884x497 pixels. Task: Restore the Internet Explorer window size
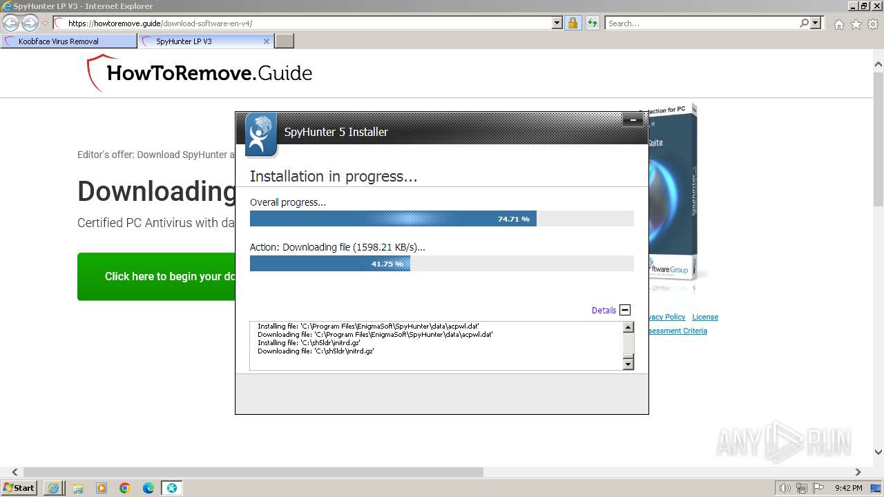coord(863,6)
